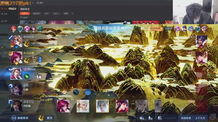Image resolution: width=218 pixels, height=122 pixels.
Task: Toggle the team microphone 组 button
Action: coord(150,118)
